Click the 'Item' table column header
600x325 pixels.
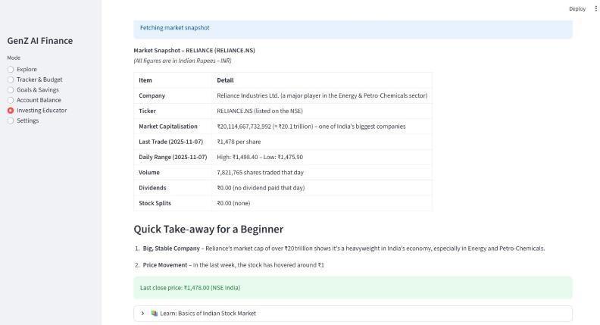[x=145, y=80]
